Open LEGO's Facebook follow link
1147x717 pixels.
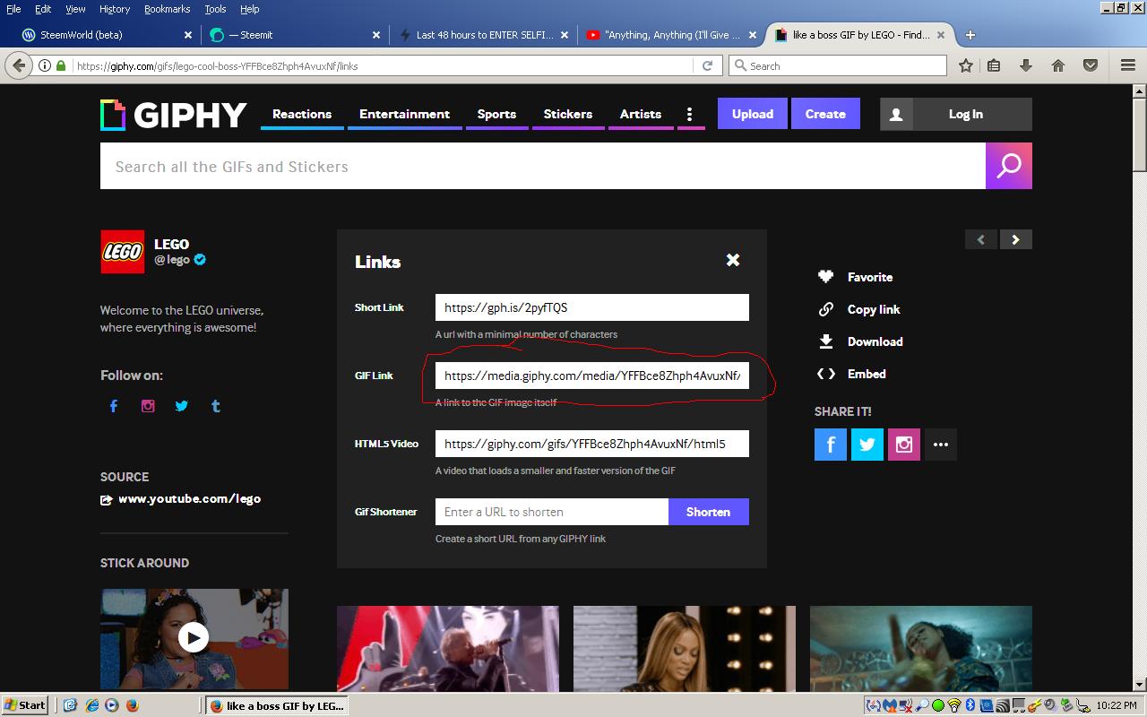click(114, 406)
